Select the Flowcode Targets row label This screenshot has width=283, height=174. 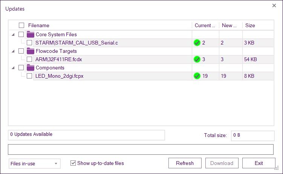pos(56,51)
